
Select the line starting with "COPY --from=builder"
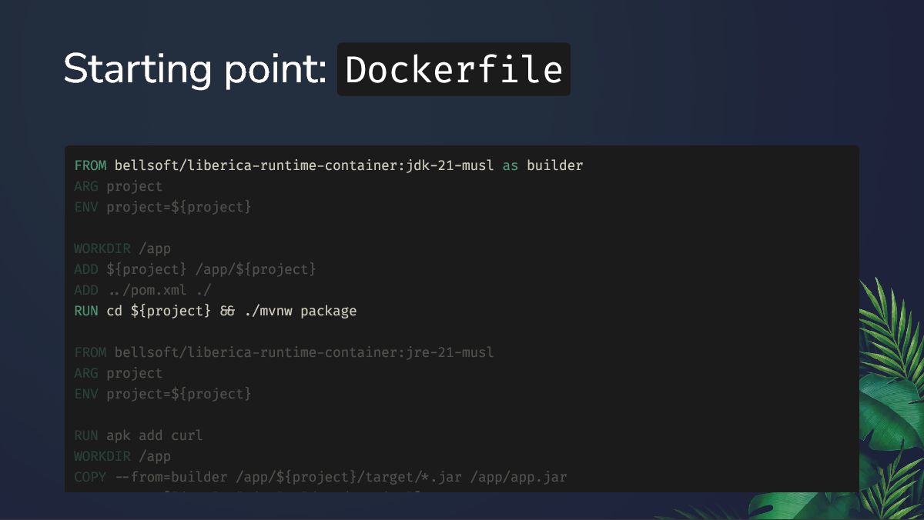(320, 477)
